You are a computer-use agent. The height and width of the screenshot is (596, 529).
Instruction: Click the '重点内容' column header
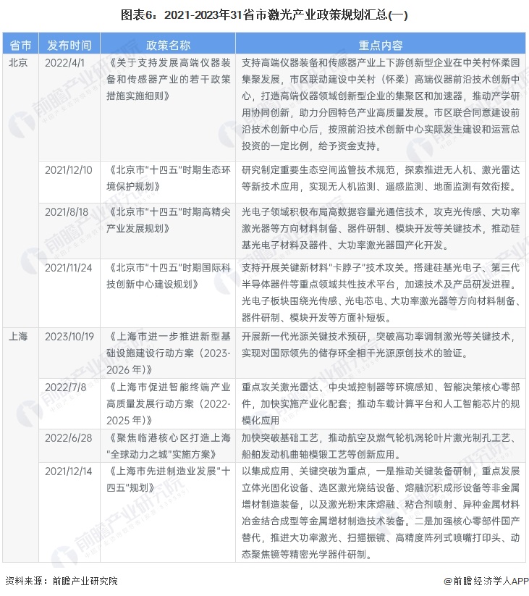click(x=381, y=45)
